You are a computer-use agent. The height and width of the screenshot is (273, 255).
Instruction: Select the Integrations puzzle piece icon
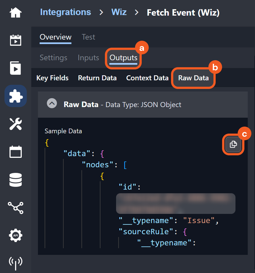(16, 96)
